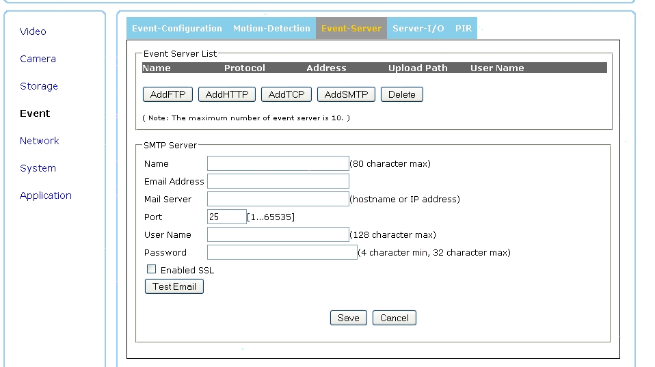This screenshot has width=655, height=367.
Task: Click the Address column header
Action: pyautogui.click(x=326, y=68)
